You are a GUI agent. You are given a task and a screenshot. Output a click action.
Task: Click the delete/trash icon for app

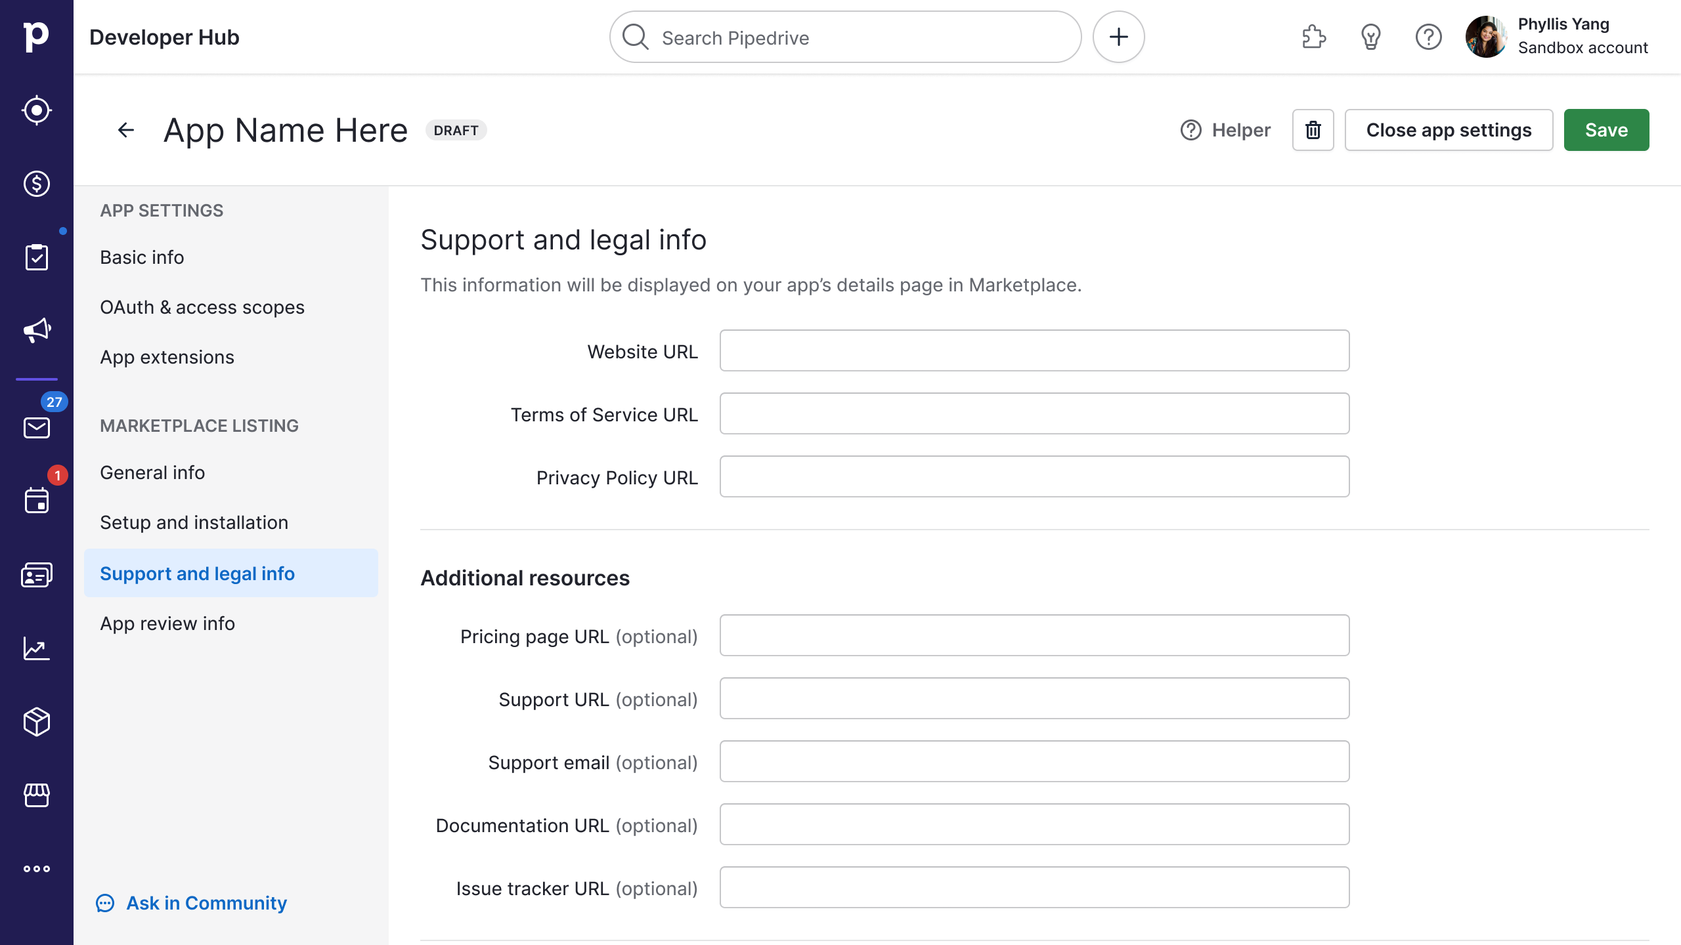pyautogui.click(x=1313, y=129)
